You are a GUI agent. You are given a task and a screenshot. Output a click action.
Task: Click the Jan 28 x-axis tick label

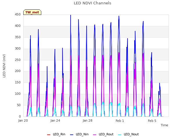point(87,121)
